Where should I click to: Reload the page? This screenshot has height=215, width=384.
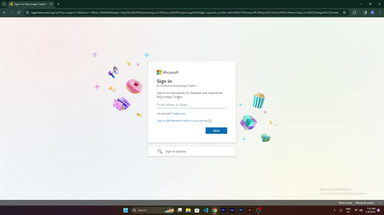point(18,13)
